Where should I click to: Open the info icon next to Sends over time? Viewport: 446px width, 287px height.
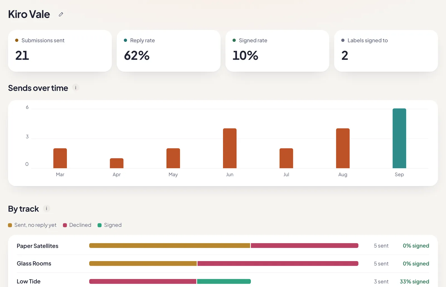point(76,88)
